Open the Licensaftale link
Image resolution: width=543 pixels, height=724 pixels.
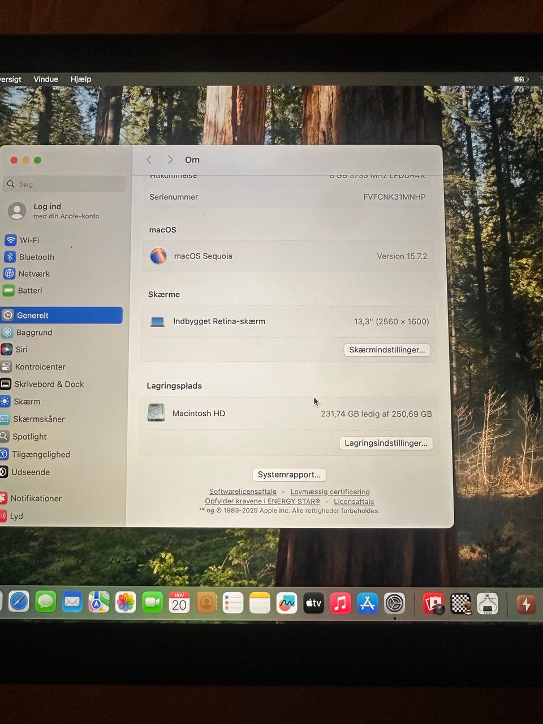[x=354, y=501]
